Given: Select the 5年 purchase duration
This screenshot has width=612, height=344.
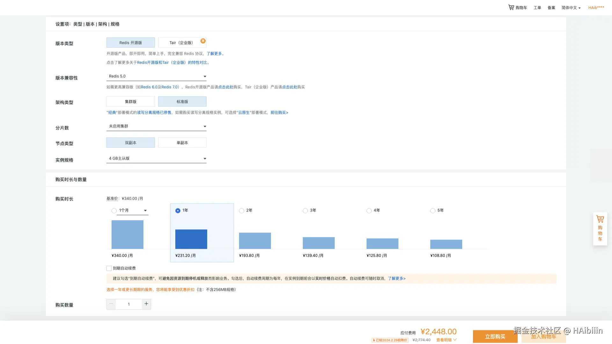Looking at the screenshot, I should (x=433, y=211).
